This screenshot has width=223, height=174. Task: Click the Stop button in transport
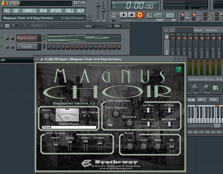tap(132, 15)
